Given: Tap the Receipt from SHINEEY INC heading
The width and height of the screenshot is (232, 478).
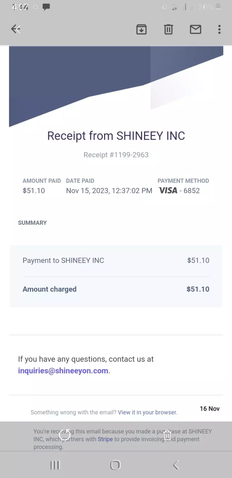Looking at the screenshot, I should (116, 136).
